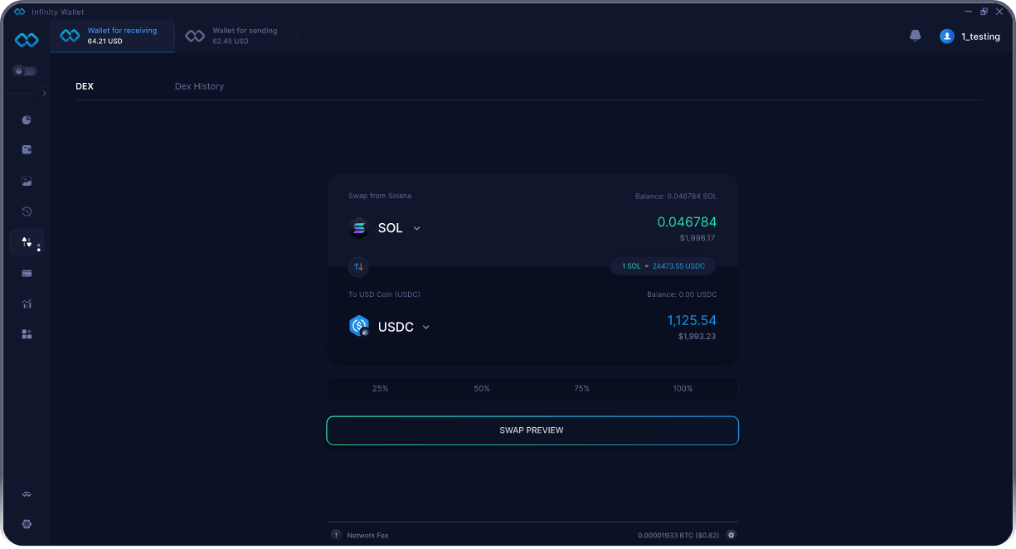Screen dimensions: 1016x549
Task: Select the 50% amount button
Action: click(x=482, y=388)
